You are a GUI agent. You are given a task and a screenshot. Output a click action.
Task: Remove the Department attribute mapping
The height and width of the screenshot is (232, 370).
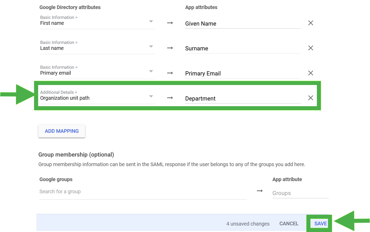click(310, 98)
